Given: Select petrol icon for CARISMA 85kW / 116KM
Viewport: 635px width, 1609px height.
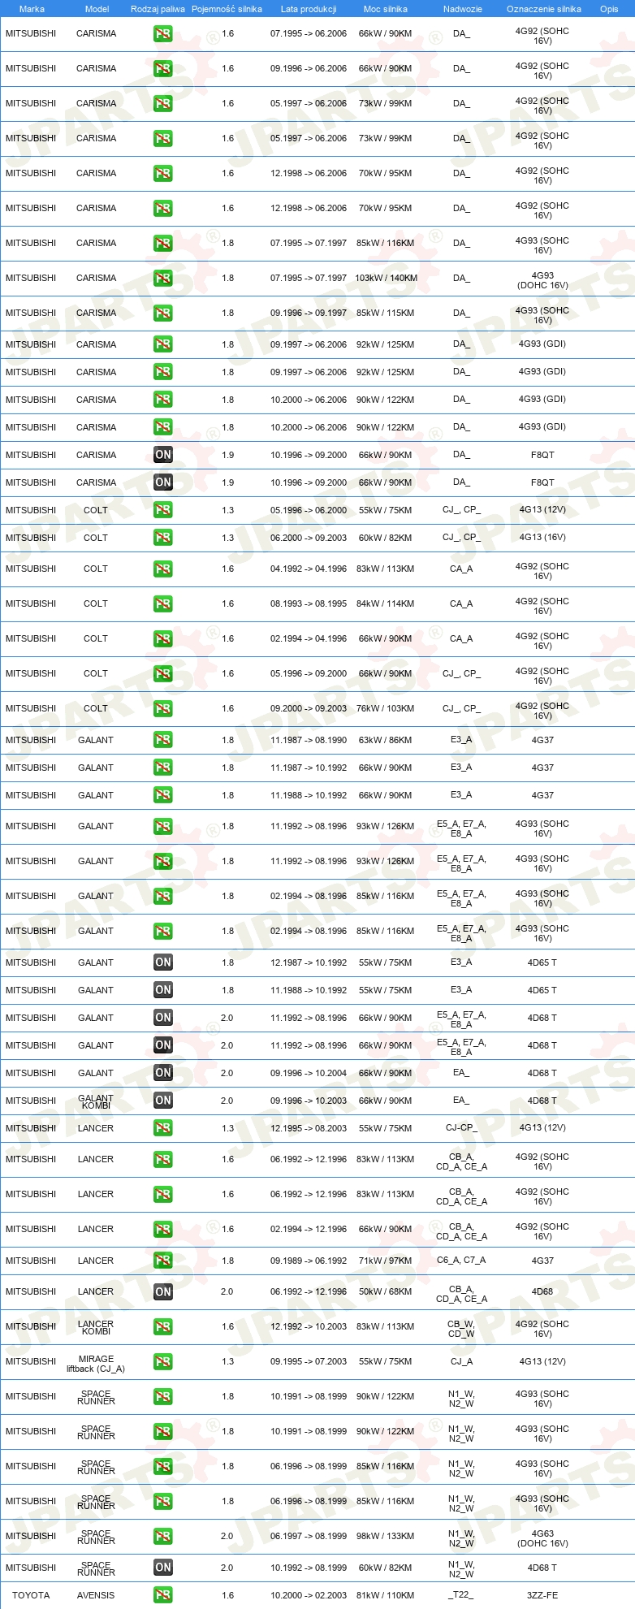Looking at the screenshot, I should pos(162,244).
